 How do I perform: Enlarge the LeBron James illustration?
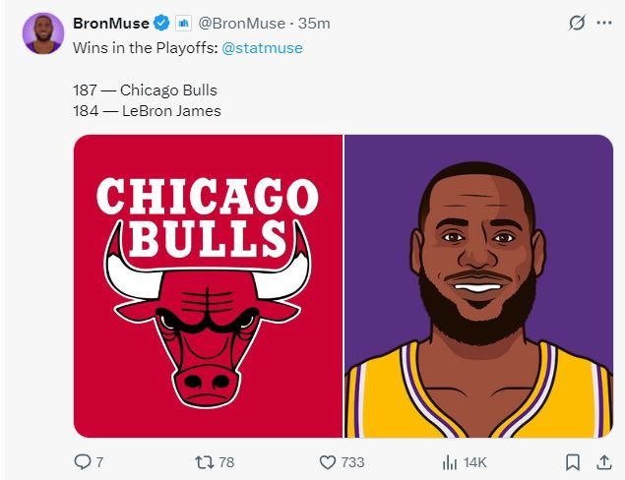pos(479,286)
